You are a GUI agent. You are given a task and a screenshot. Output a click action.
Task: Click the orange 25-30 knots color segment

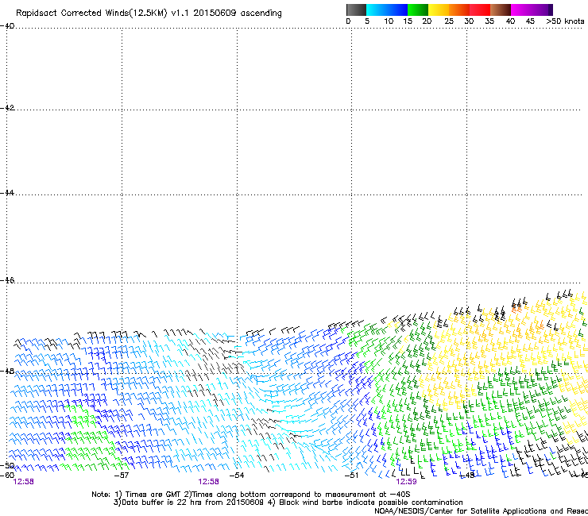[x=459, y=10]
